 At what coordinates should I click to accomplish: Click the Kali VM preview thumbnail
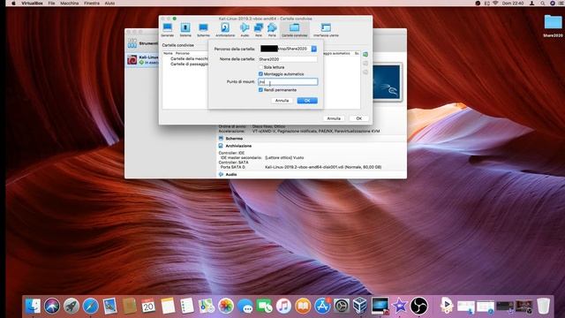point(387,82)
